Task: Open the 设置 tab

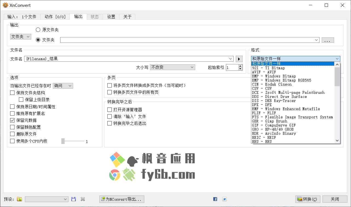Action: point(111,17)
